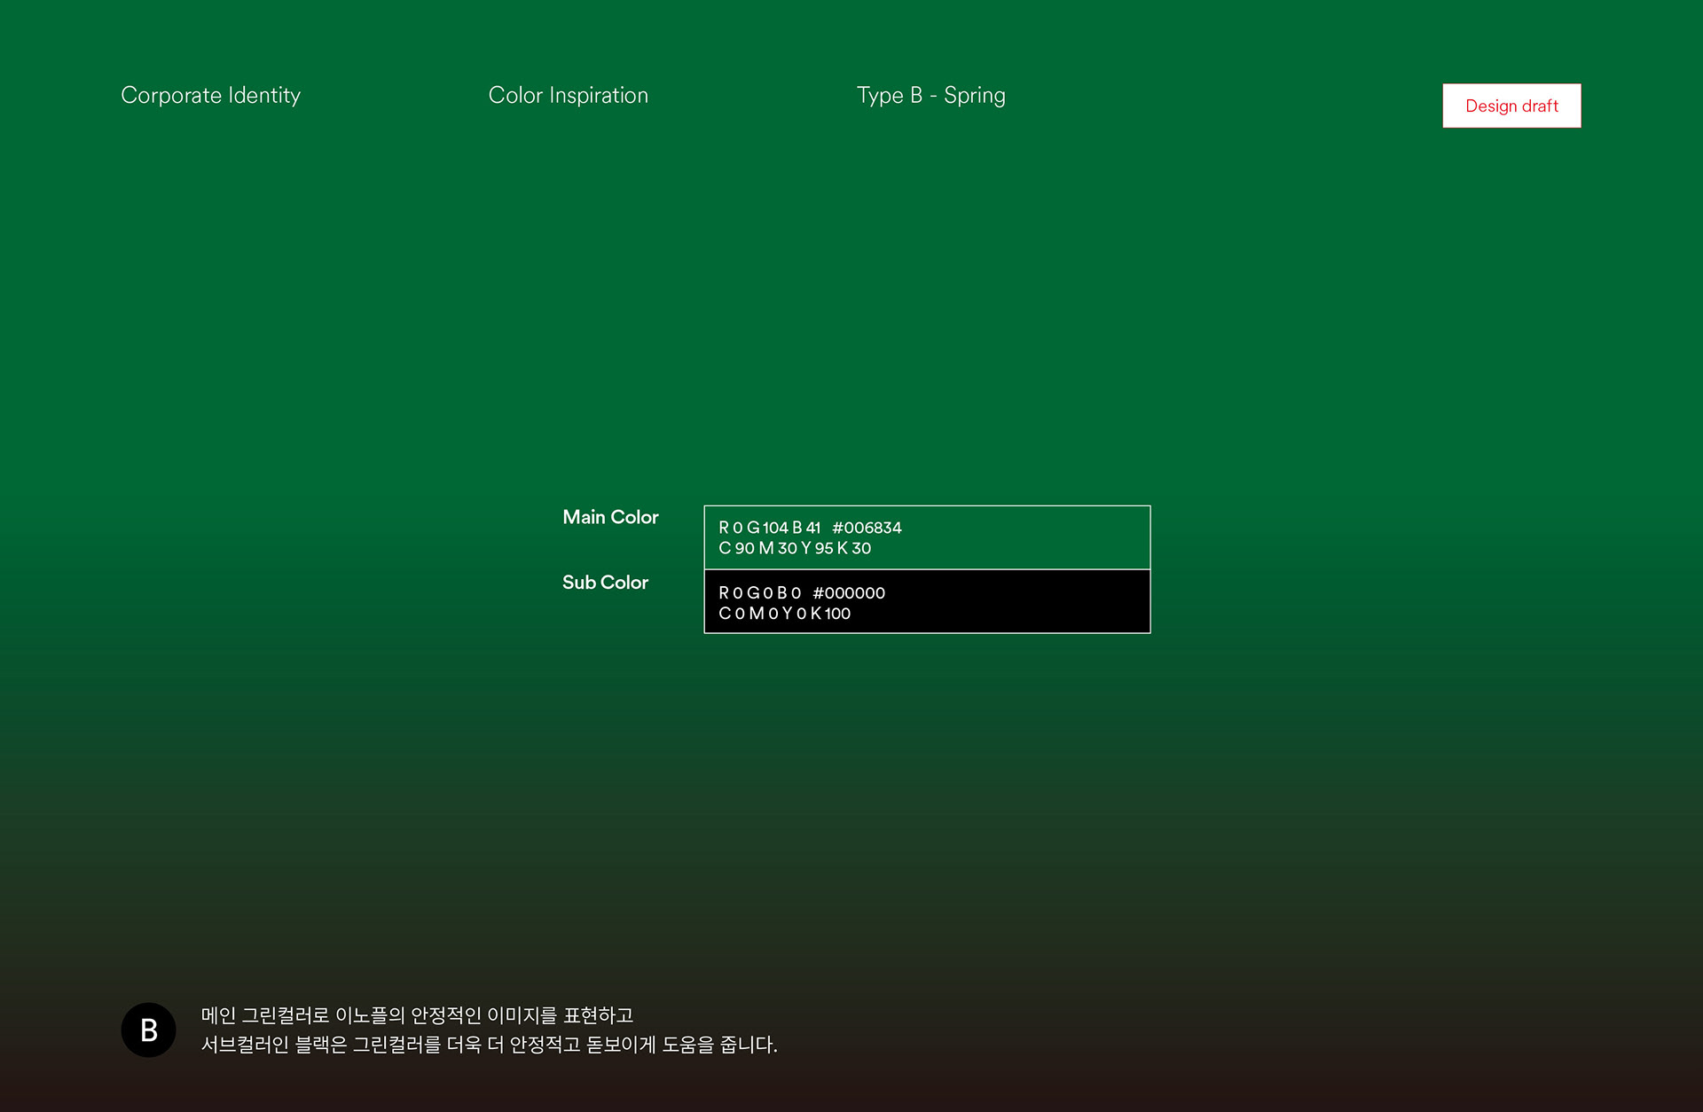Image resolution: width=1703 pixels, height=1112 pixels.
Task: Click the R 0 G 104 B 41 value
Action: click(x=769, y=528)
